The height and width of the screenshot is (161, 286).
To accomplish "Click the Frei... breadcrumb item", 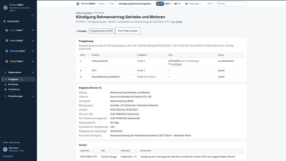I will coord(112,4).
